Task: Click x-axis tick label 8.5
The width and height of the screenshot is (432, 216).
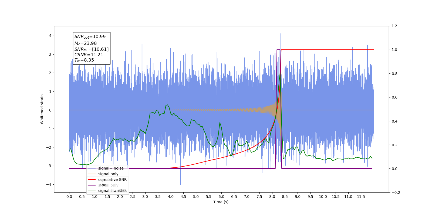Action: click(x=285, y=197)
